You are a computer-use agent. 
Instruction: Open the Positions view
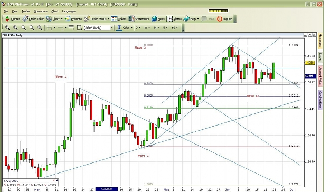pyautogui.click(x=73, y=19)
